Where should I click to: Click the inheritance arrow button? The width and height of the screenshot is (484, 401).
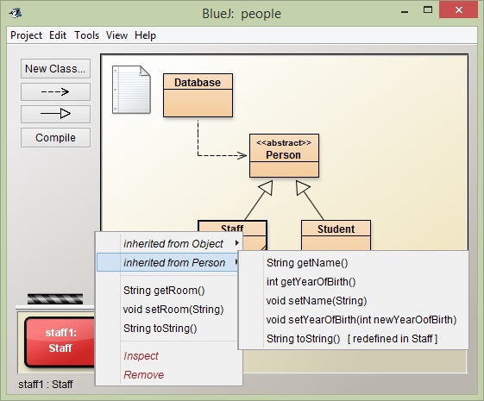(55, 114)
